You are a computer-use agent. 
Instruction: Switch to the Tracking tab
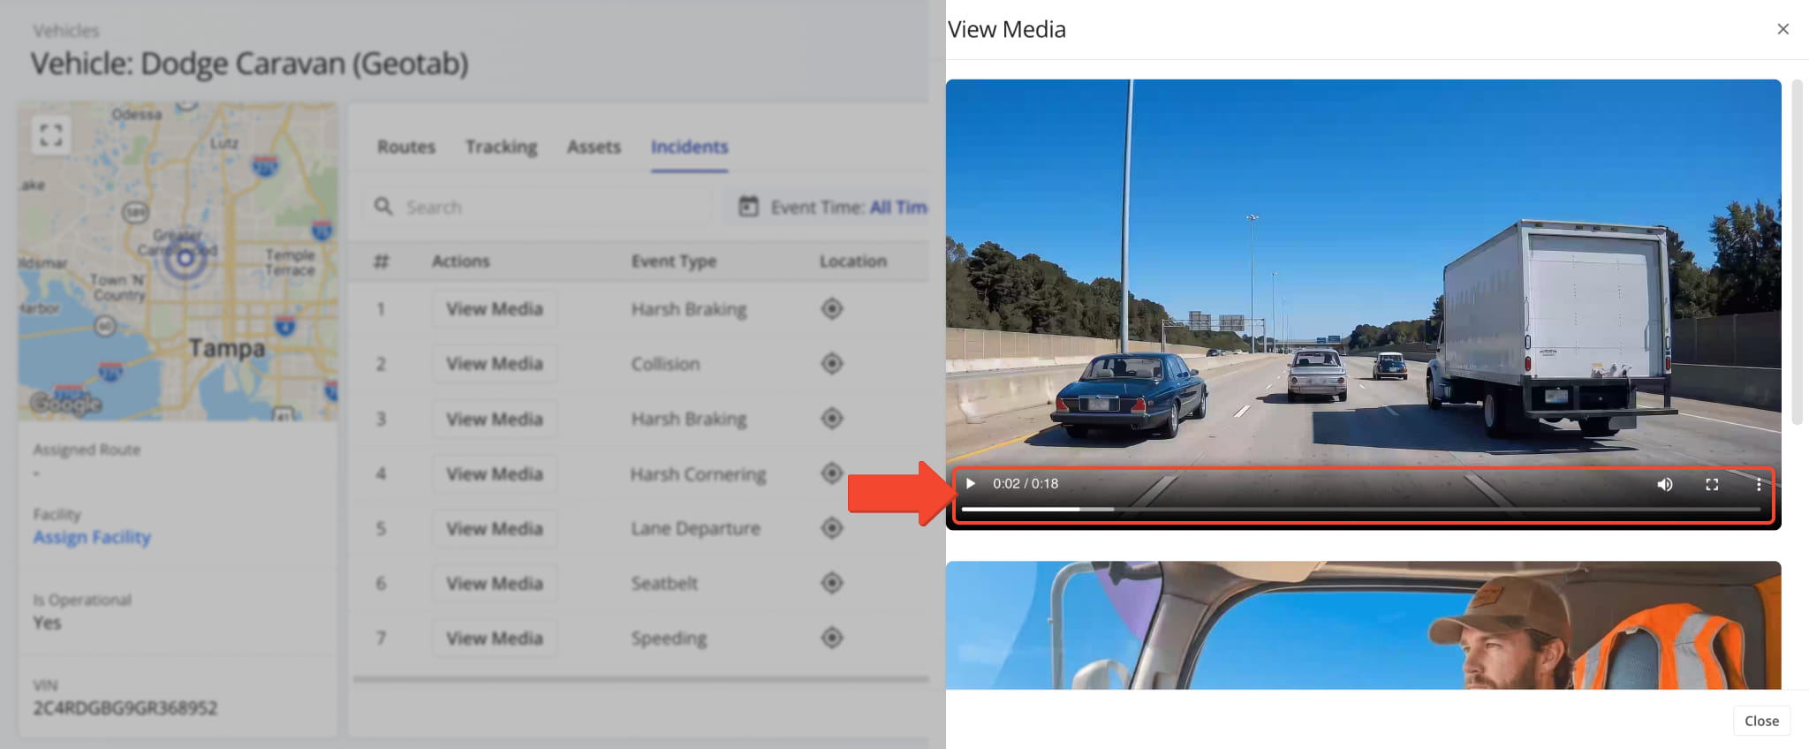coord(502,147)
